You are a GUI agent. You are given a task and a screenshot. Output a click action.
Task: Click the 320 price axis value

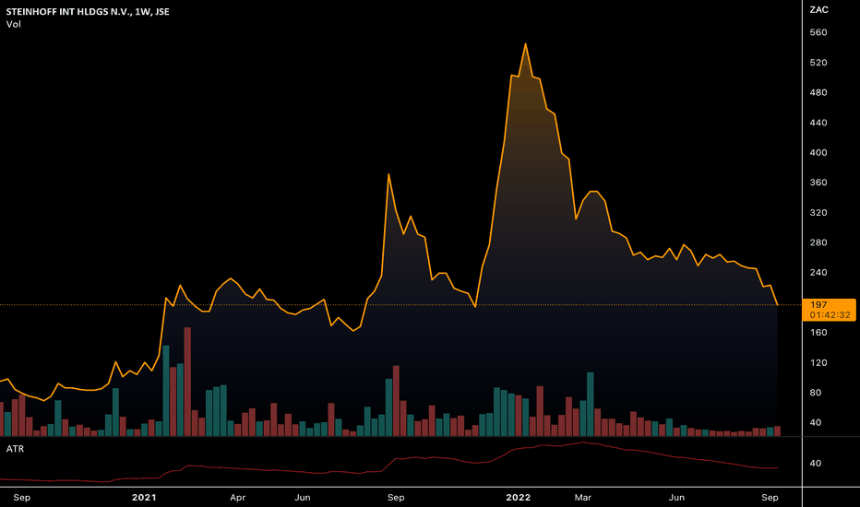pyautogui.click(x=818, y=213)
